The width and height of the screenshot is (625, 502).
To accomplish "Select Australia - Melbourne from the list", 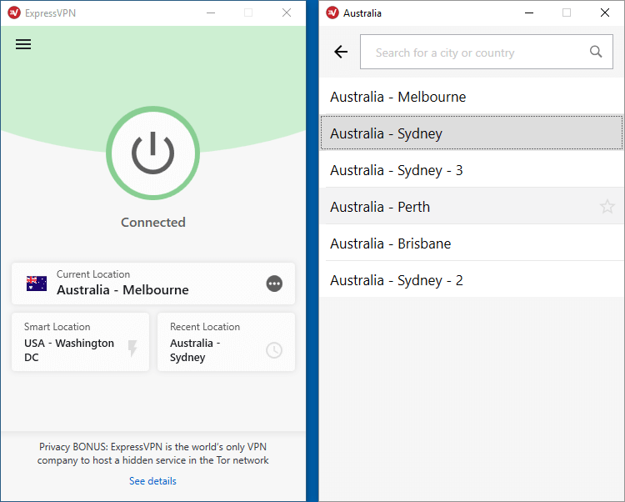I will click(472, 97).
